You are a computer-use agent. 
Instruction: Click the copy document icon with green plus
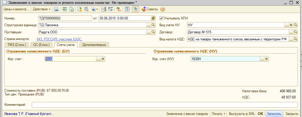[71, 9]
